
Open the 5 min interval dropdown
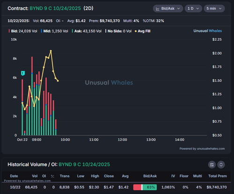click(214, 8)
